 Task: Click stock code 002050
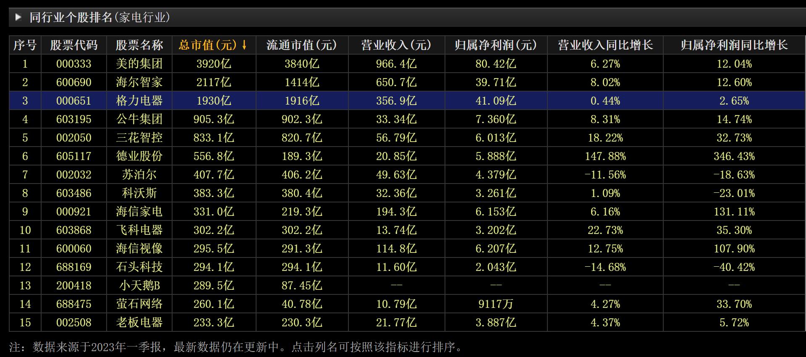tap(74, 138)
